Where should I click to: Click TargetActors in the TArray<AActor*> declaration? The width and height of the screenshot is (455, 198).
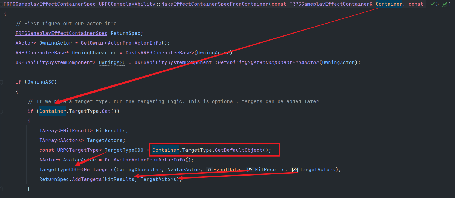tap(105, 140)
